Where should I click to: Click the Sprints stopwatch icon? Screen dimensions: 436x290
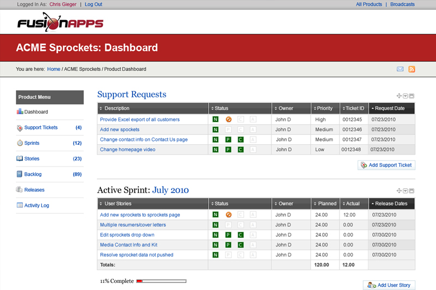(20, 143)
